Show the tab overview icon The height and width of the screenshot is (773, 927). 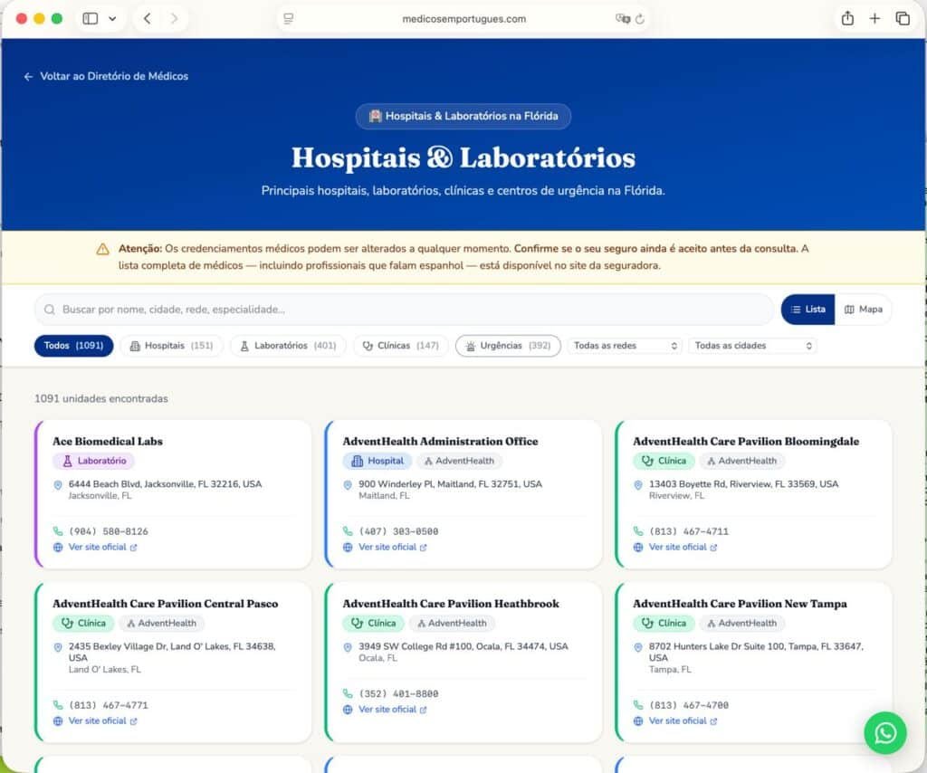(x=903, y=18)
